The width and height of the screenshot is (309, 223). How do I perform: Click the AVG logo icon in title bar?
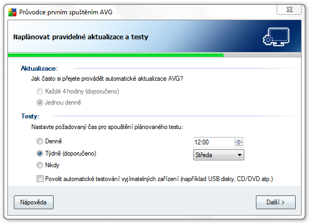pyautogui.click(x=12, y=12)
